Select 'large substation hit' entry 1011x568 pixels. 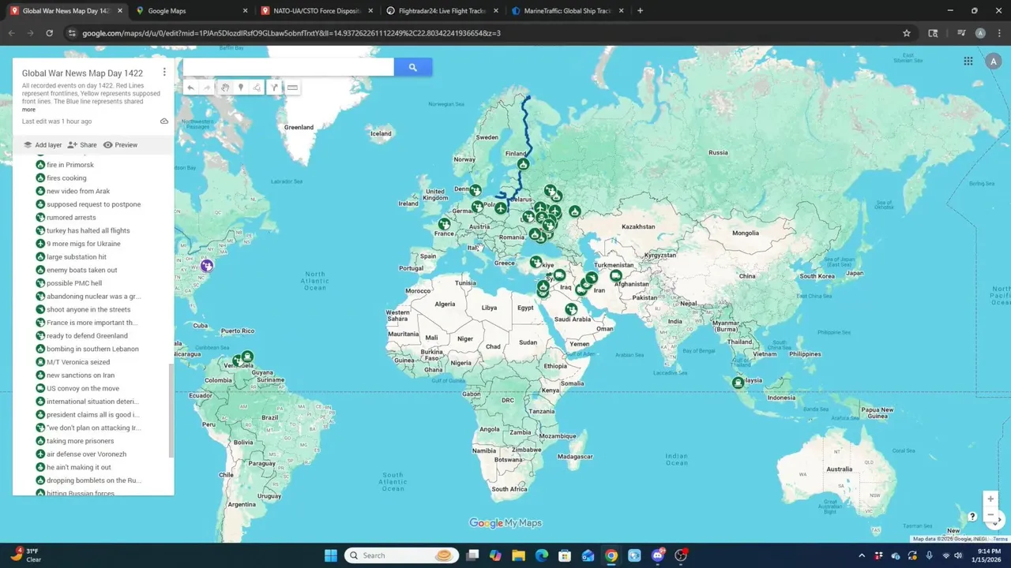coord(76,257)
